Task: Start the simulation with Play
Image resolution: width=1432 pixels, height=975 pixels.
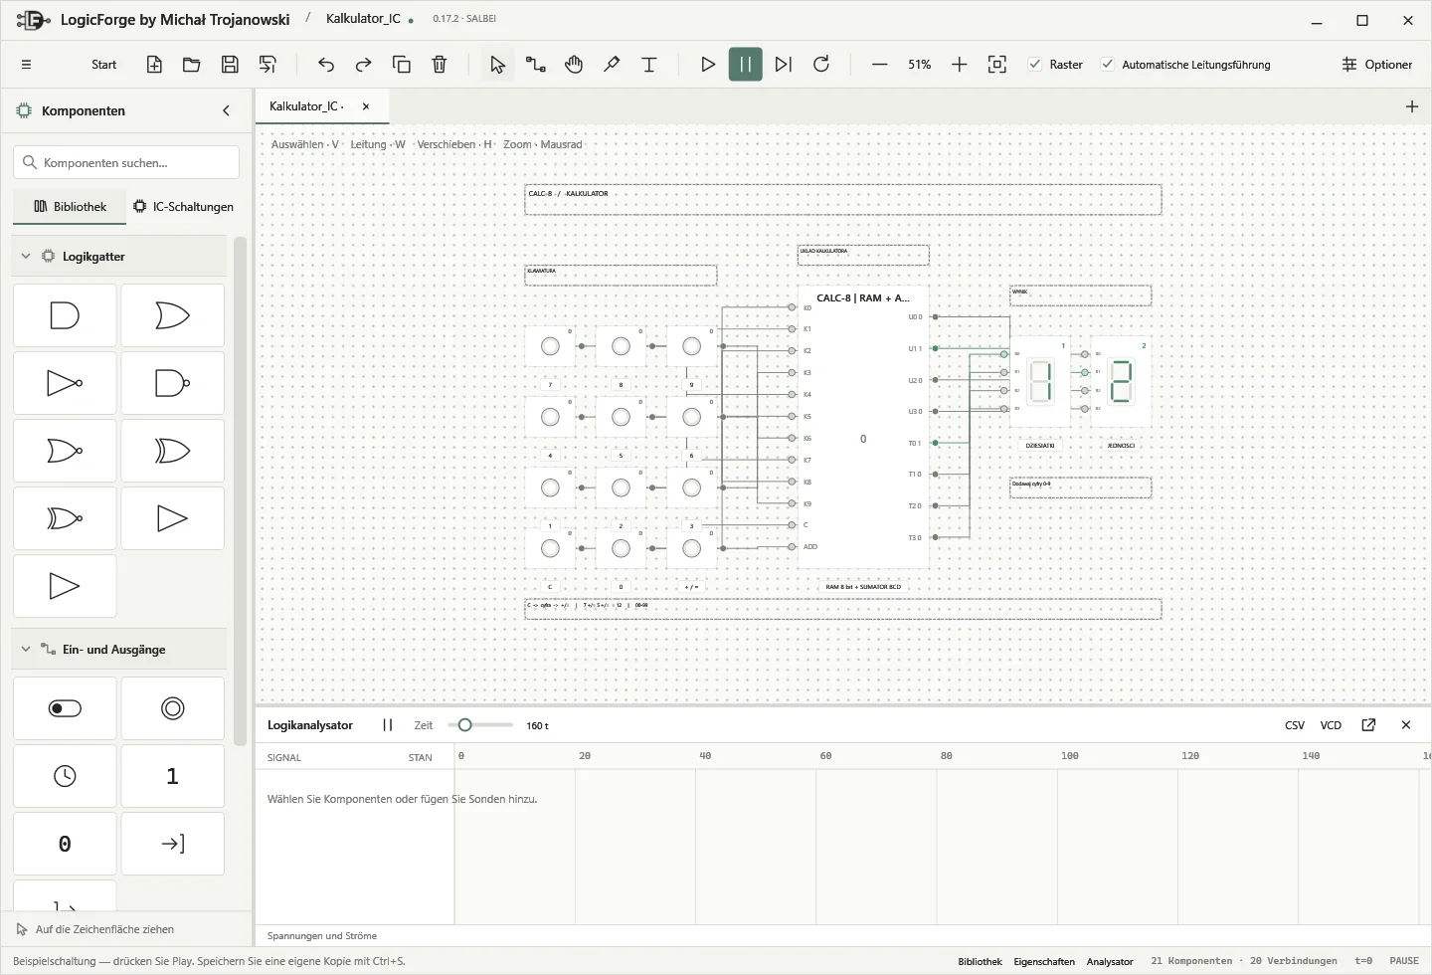Action: 708,65
